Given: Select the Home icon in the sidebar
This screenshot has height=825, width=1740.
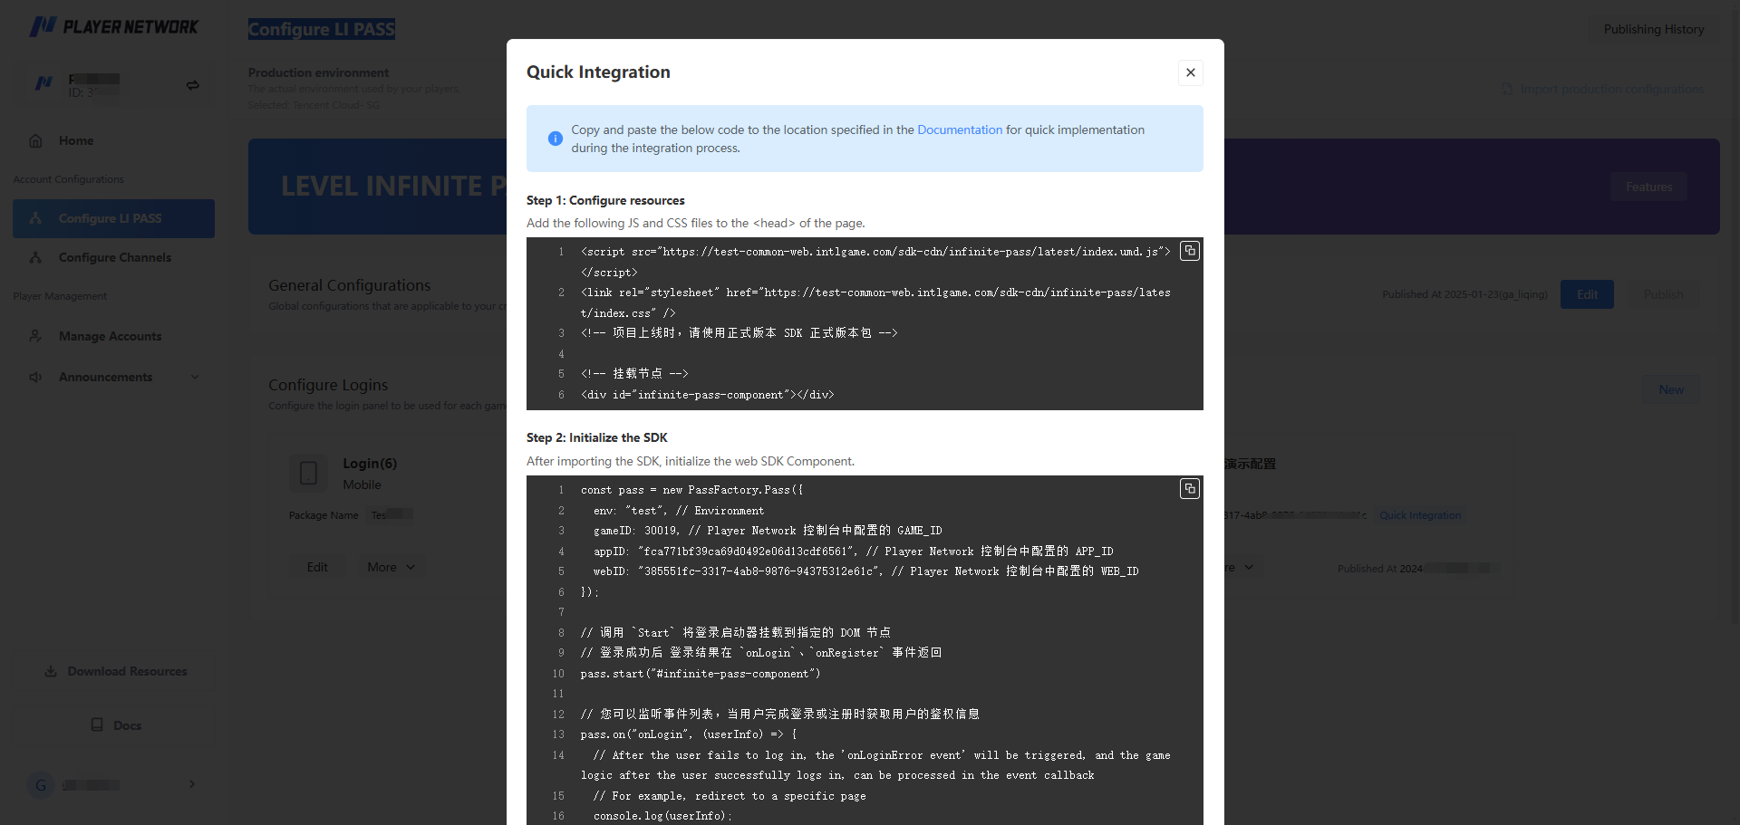Looking at the screenshot, I should click(35, 140).
